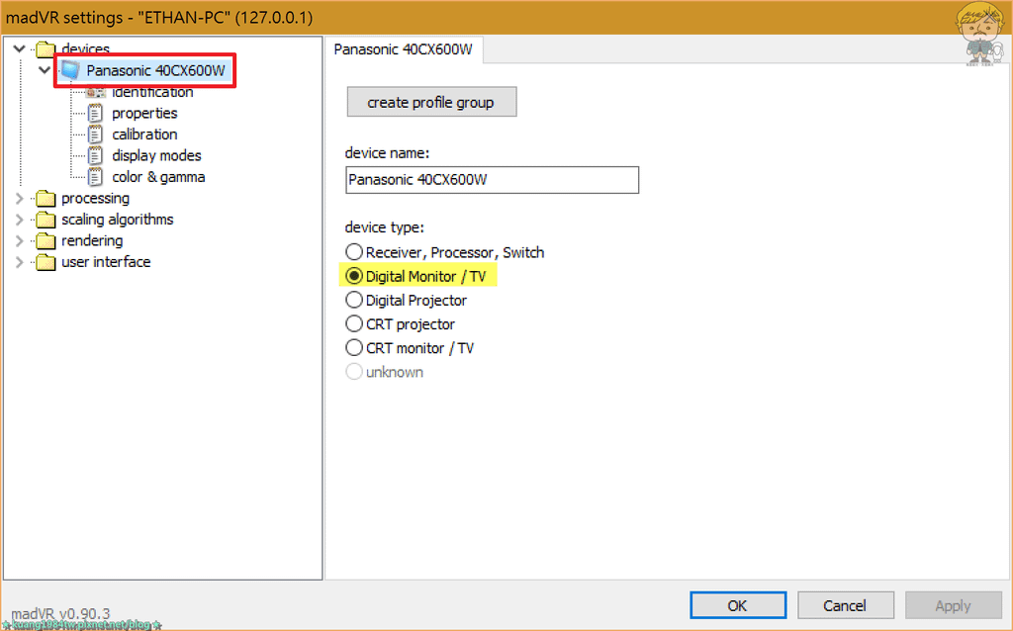The width and height of the screenshot is (1013, 631).
Task: Select rendering in the settings tree
Action: [92, 241]
